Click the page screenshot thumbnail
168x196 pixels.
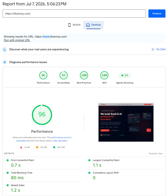point(126,122)
